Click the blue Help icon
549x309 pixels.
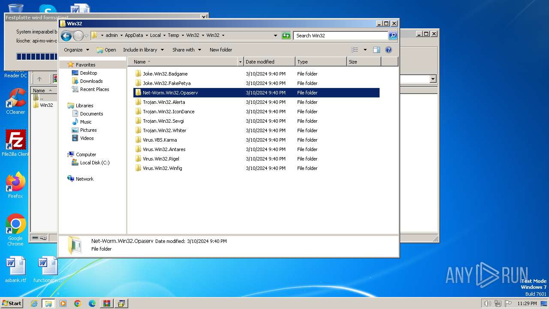coord(389,50)
